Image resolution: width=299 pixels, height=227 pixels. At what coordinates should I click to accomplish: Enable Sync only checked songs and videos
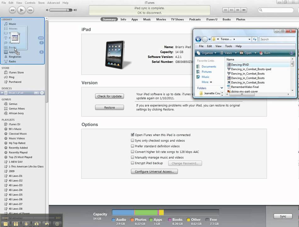133,140
